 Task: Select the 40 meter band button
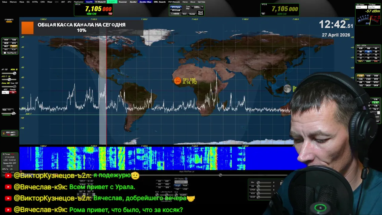(368, 52)
